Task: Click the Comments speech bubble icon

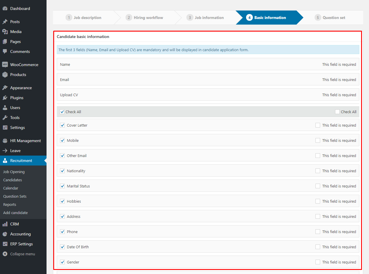Action: (5, 51)
